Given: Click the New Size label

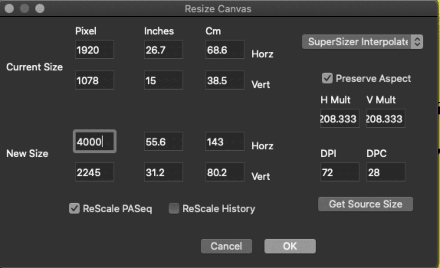Looking at the screenshot, I should [27, 154].
